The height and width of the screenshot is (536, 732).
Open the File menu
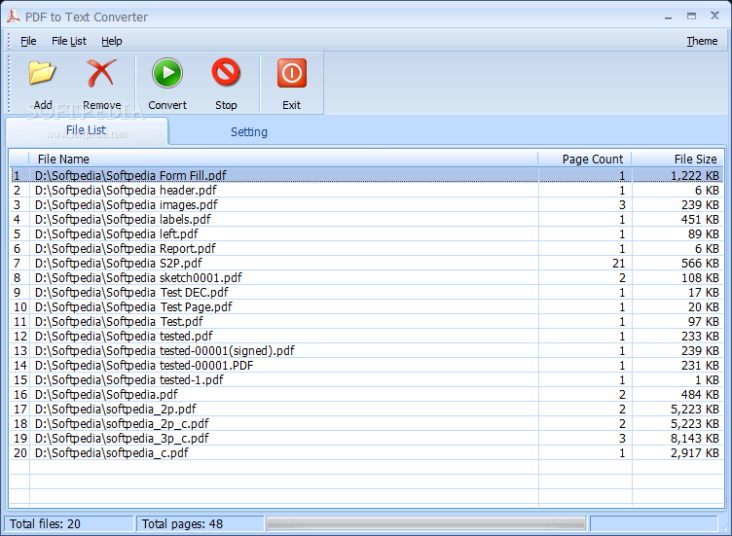[x=28, y=41]
